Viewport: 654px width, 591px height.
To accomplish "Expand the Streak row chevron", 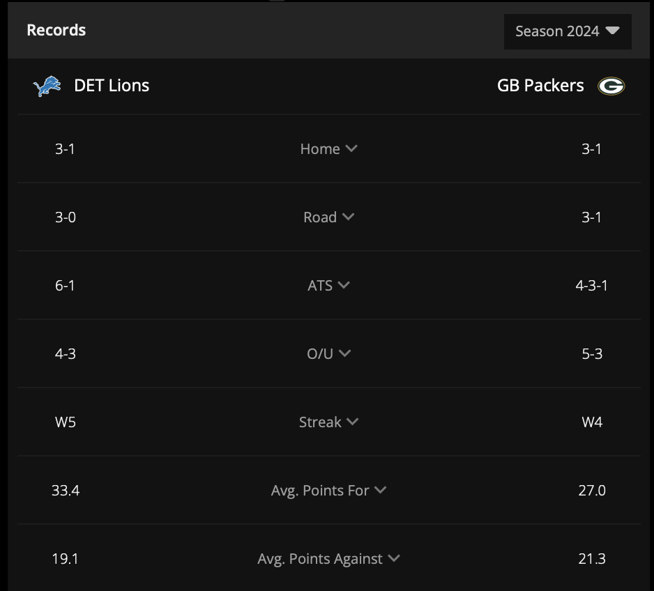I will (352, 422).
